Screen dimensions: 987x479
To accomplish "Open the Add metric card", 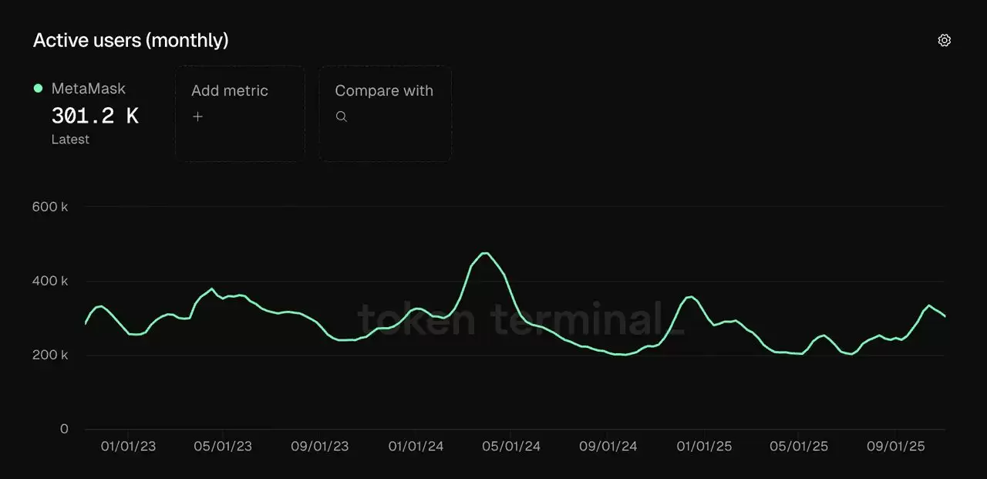I will 240,113.
